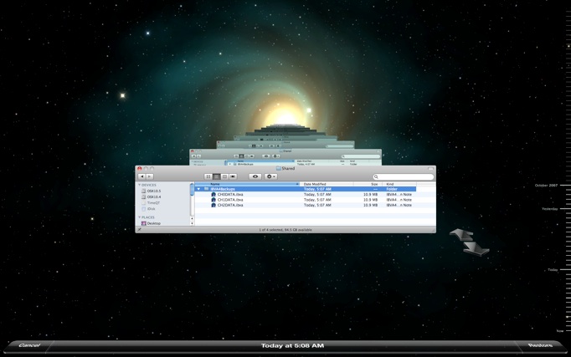The width and height of the screenshot is (571, 357).
Task: Sort by the Kind column header
Action: (399, 184)
